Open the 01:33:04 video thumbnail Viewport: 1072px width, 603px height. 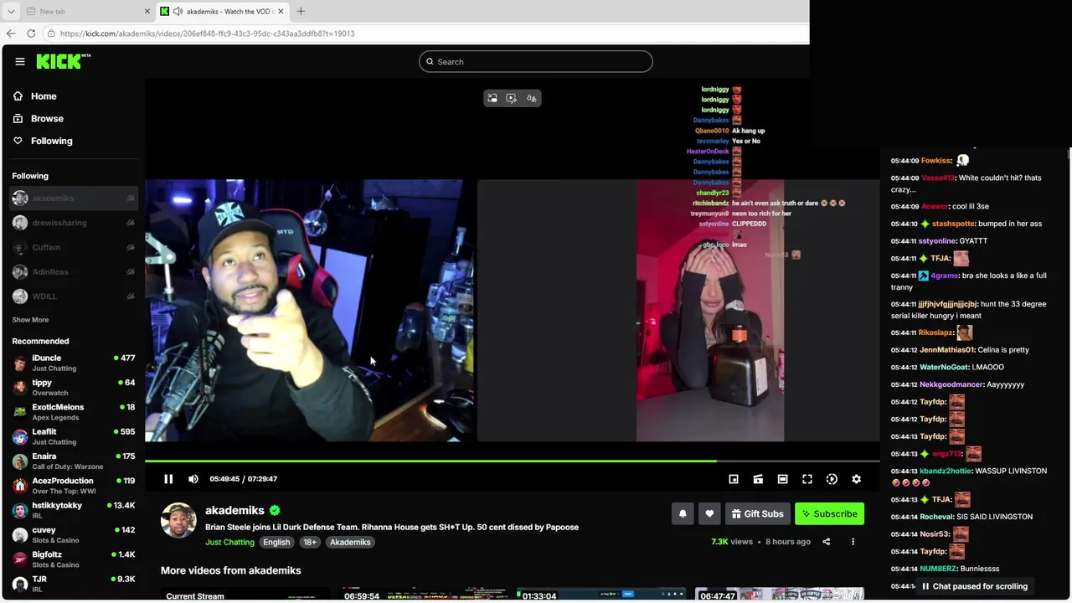pyautogui.click(x=601, y=594)
